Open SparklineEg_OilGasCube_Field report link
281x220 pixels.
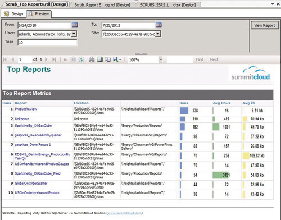pyautogui.click(x=38, y=173)
